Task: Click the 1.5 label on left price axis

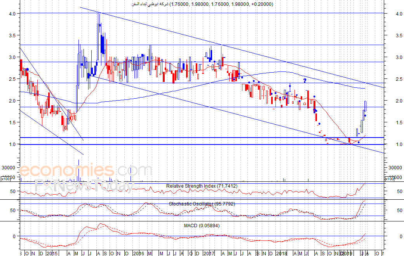Action: [x=12, y=123]
